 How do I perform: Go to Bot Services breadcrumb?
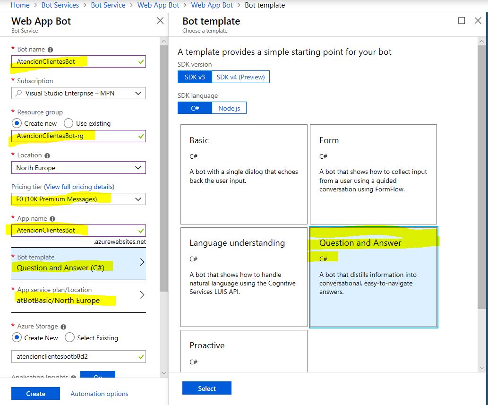(60, 5)
